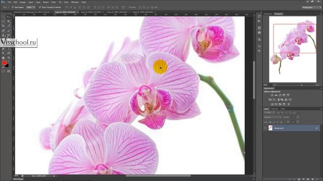Screen dimensions: 323x181
Task: Hide the Background layer
Action: click(x=265, y=128)
